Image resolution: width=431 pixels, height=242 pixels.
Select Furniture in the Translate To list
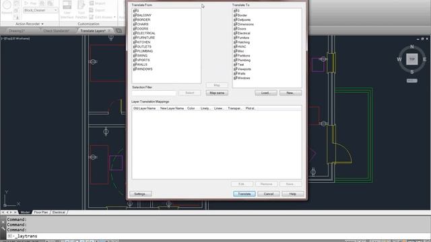tap(241, 38)
